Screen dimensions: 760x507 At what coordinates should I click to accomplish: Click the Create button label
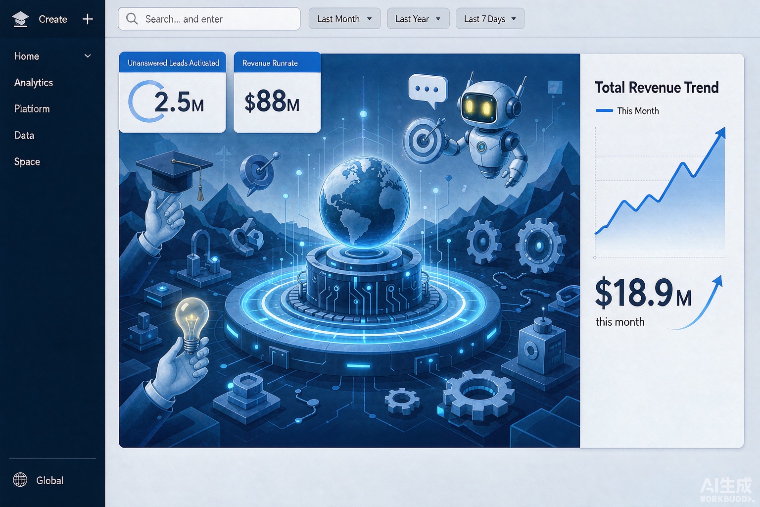point(53,19)
